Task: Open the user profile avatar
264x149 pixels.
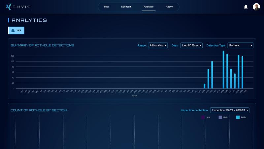Action: click(x=256, y=7)
